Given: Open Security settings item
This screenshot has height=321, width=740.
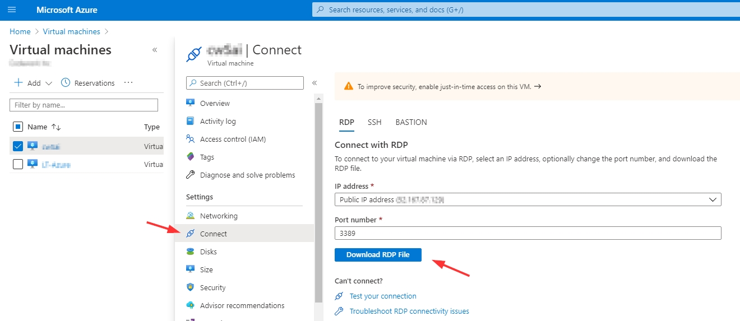Looking at the screenshot, I should click(213, 287).
